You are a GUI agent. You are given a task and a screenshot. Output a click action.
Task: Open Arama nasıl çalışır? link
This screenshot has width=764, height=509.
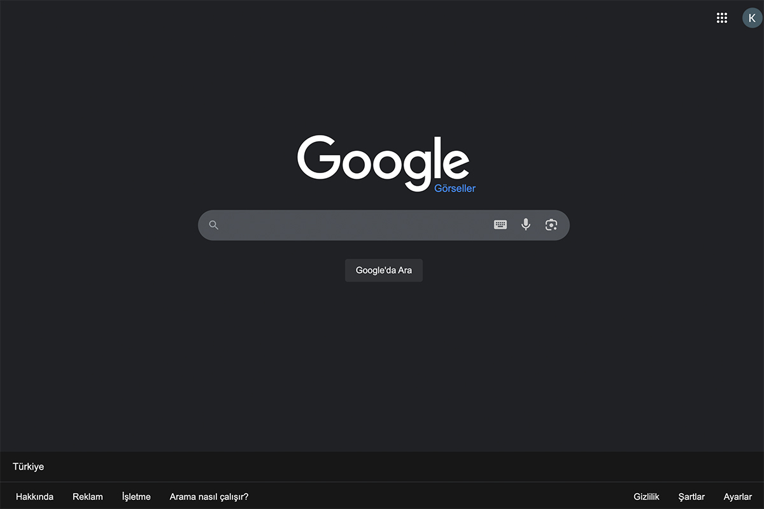tap(209, 497)
